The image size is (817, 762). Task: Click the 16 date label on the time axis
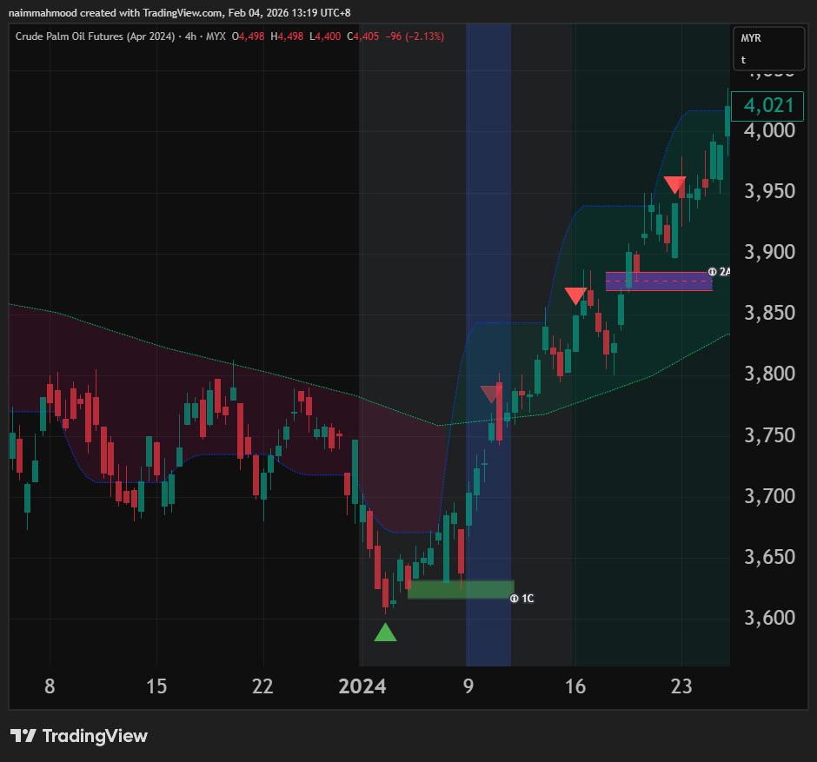point(575,686)
